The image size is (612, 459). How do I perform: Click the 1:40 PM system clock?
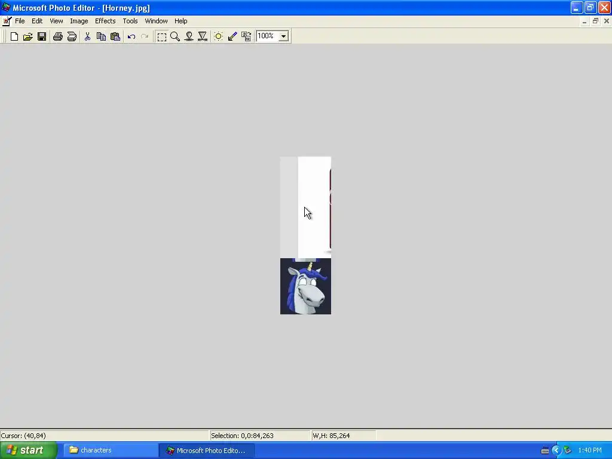click(x=590, y=451)
